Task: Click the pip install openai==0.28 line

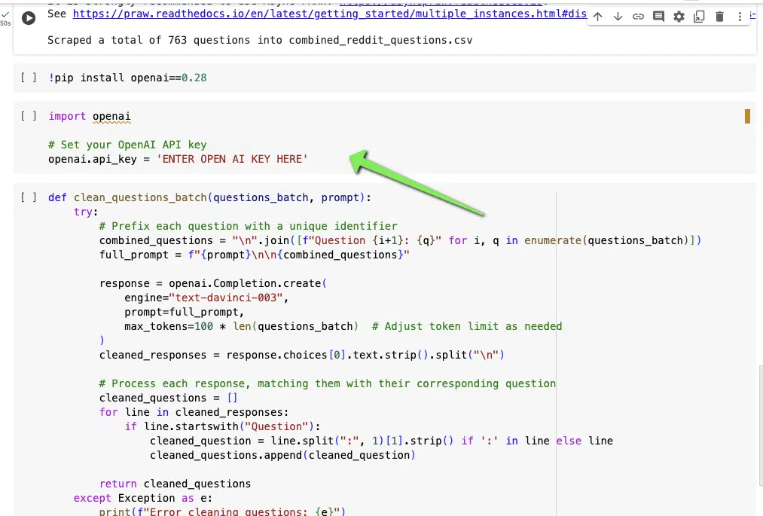Action: click(128, 78)
